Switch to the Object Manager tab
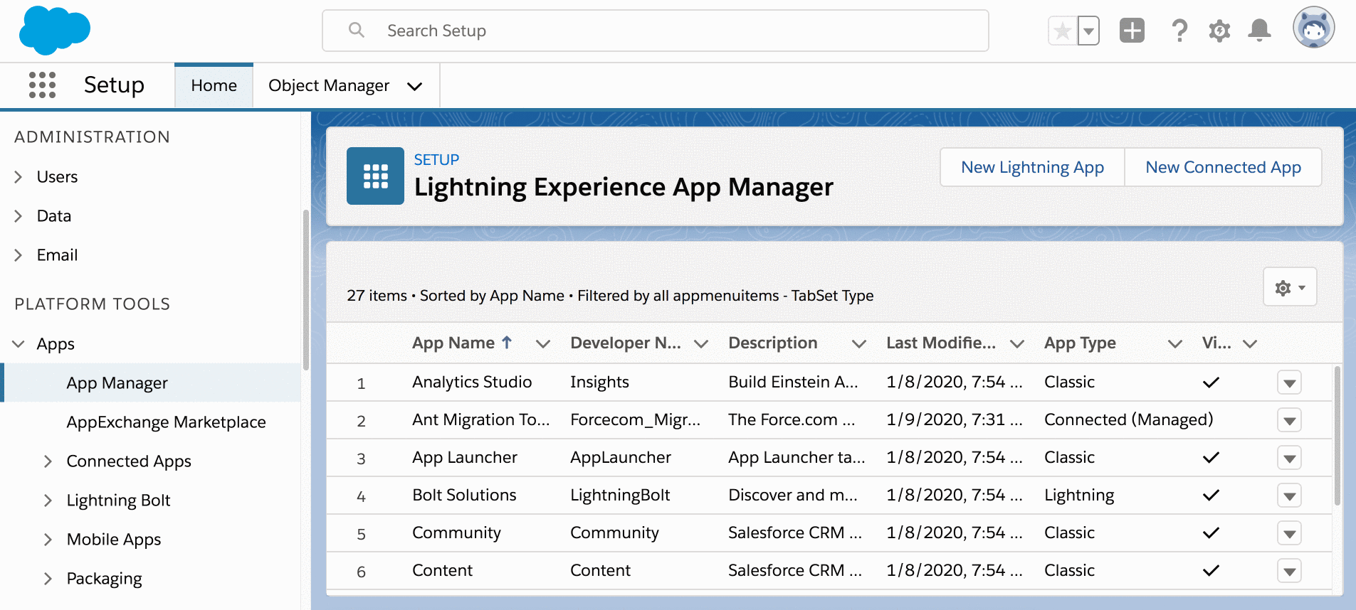This screenshot has width=1356, height=610. tap(328, 85)
